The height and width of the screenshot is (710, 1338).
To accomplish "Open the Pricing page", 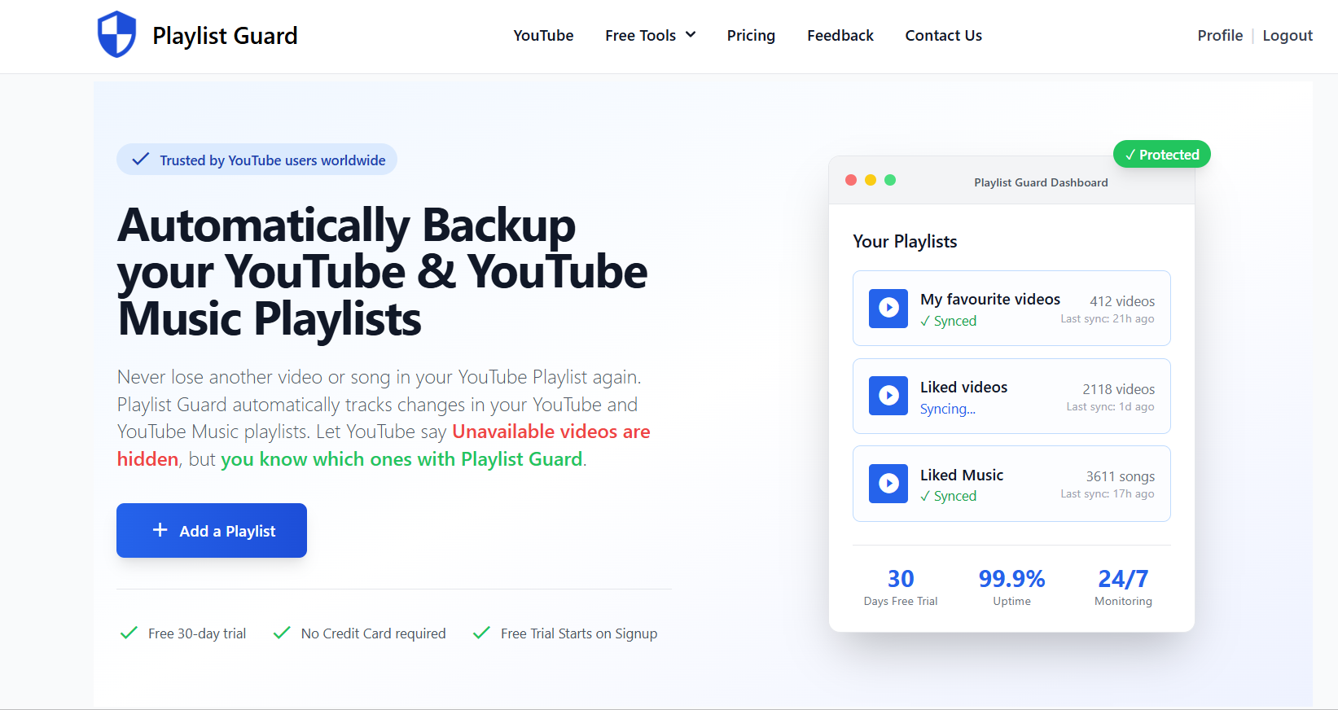I will [751, 36].
